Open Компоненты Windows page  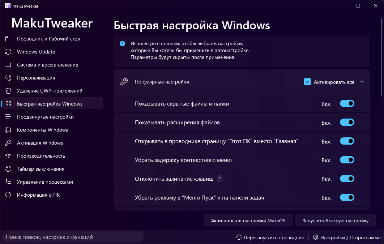pyautogui.click(x=52, y=130)
